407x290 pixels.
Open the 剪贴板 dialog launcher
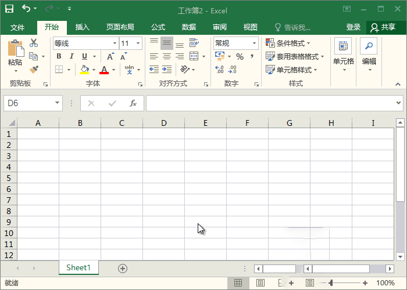(x=46, y=84)
